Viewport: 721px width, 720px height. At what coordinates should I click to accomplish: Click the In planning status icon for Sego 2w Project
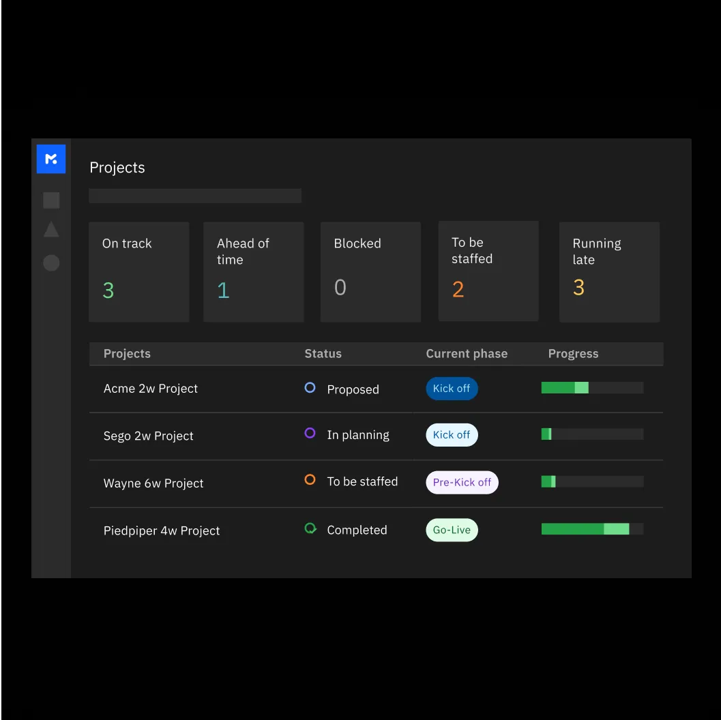(x=310, y=434)
